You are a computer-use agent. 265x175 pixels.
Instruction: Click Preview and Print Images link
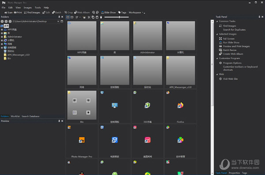pos(236,46)
